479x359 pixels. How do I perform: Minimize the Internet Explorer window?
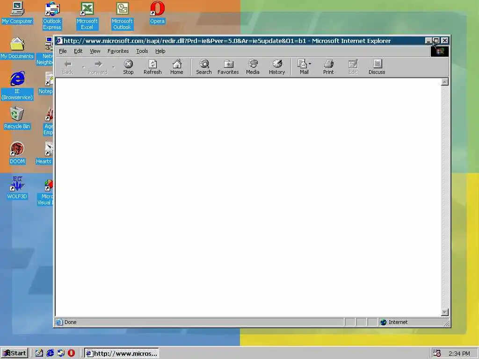coord(428,41)
